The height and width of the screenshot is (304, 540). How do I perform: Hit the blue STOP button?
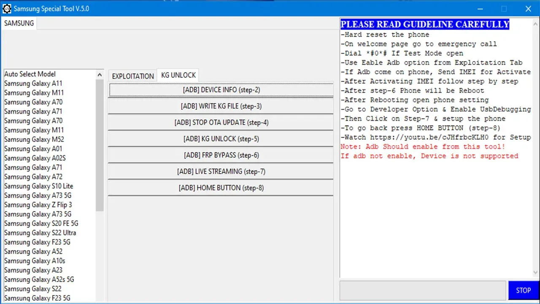point(523,290)
